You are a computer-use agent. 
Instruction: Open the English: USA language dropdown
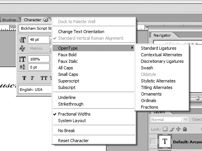35,89
